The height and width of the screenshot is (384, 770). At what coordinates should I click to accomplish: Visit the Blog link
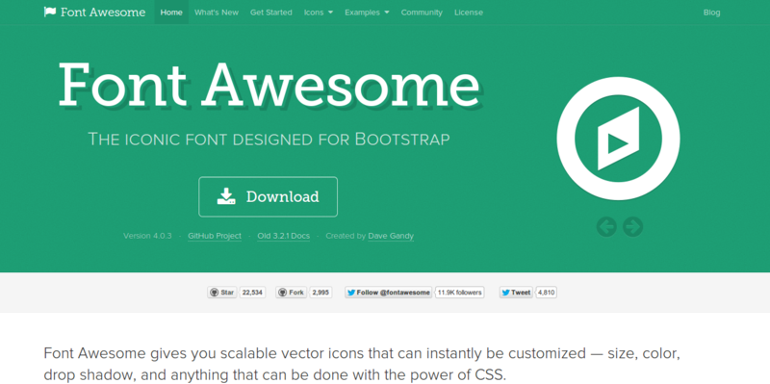(711, 13)
